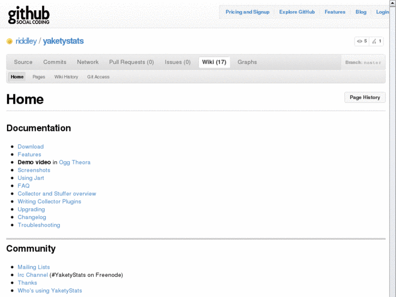Click the Home page heading
This screenshot has width=396, height=297.
25,99
